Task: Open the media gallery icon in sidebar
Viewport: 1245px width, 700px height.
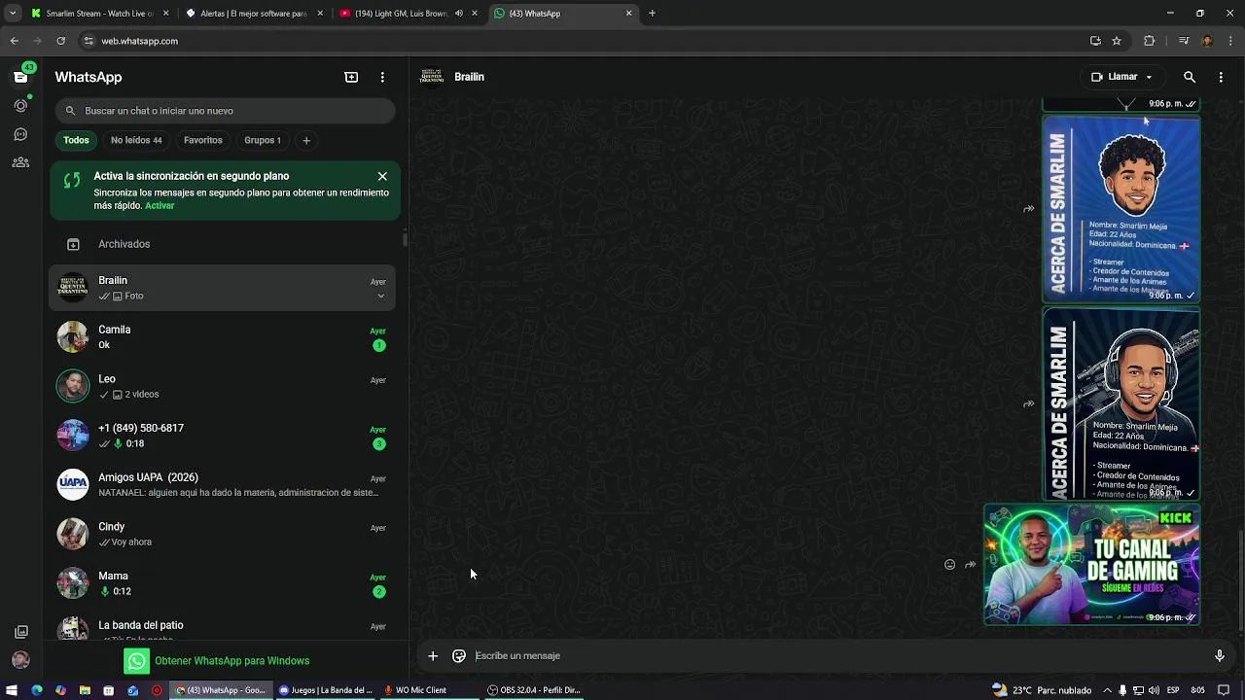Action: (x=20, y=632)
